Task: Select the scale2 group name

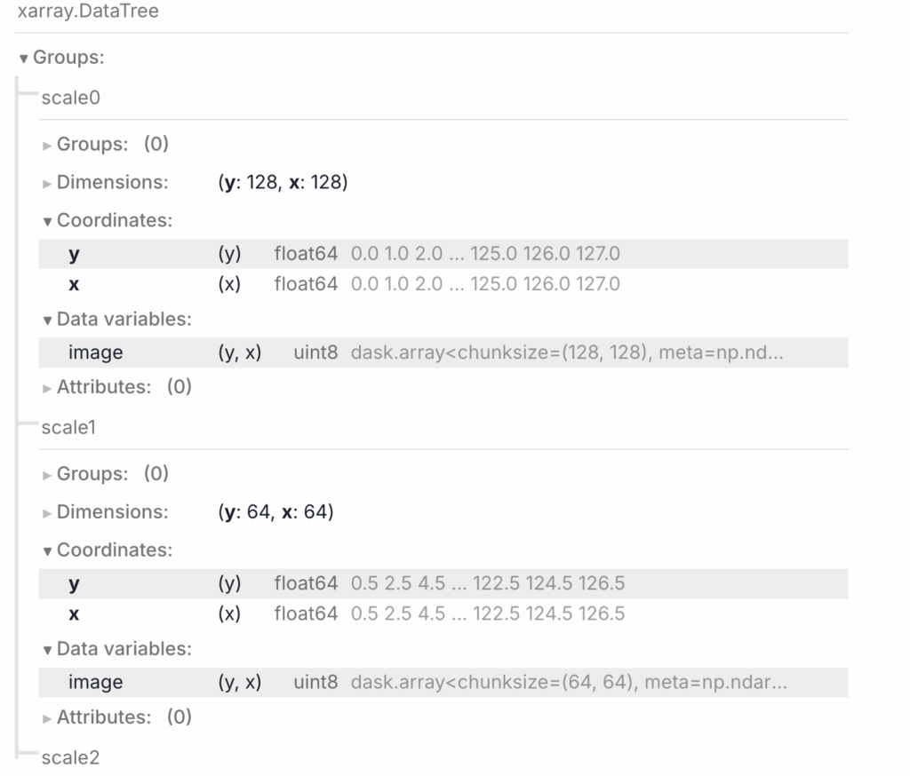Action: point(70,757)
